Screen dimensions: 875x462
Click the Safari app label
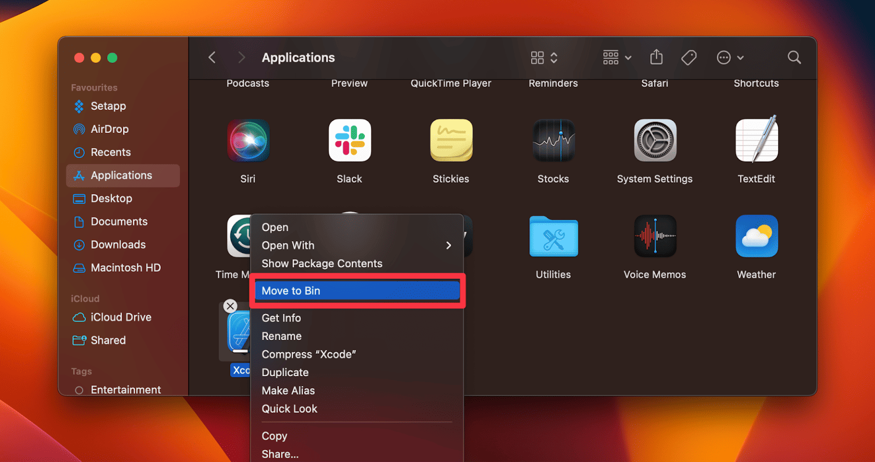click(655, 83)
